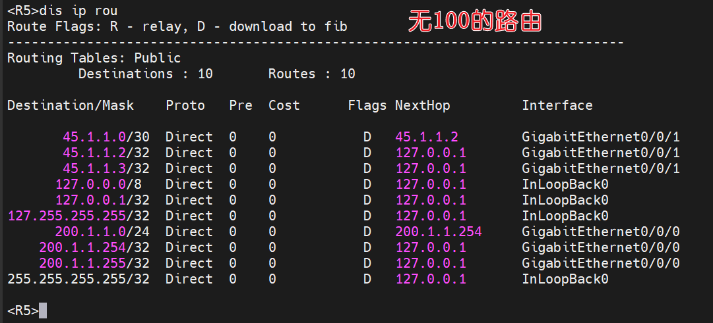Click the Cost column header
Screen dimensions: 713x323
(284, 105)
